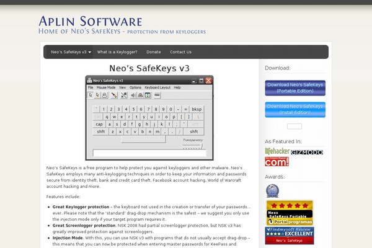Click the 'Download:' sidebar heading
The width and height of the screenshot is (372, 248).
point(278,68)
